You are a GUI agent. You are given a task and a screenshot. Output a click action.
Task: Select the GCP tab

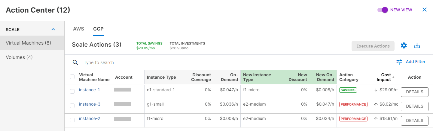(x=98, y=29)
